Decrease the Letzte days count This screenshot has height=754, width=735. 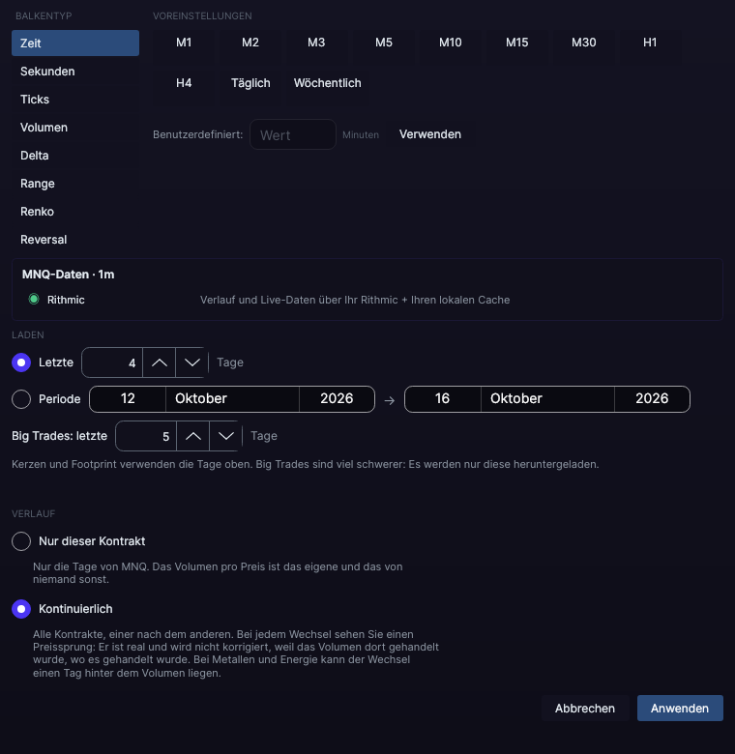191,362
